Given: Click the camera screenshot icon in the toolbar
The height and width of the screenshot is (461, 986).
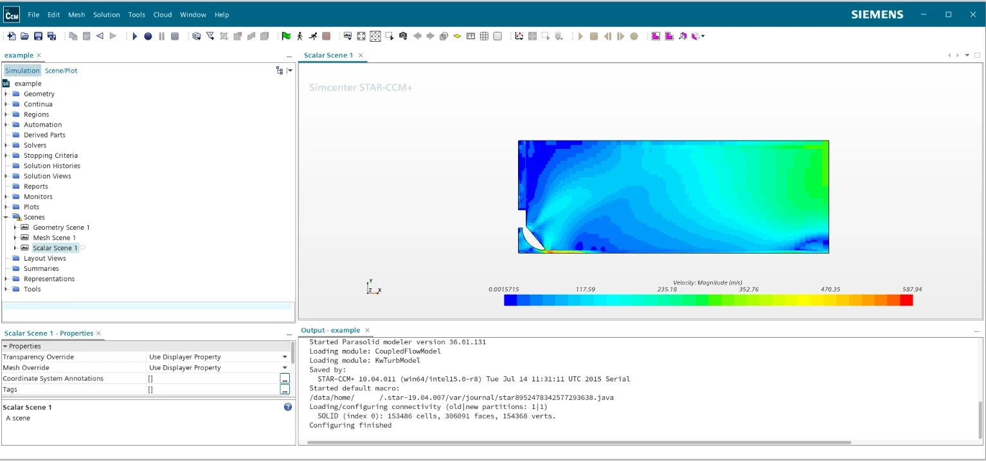Looking at the screenshot, I should 403,36.
